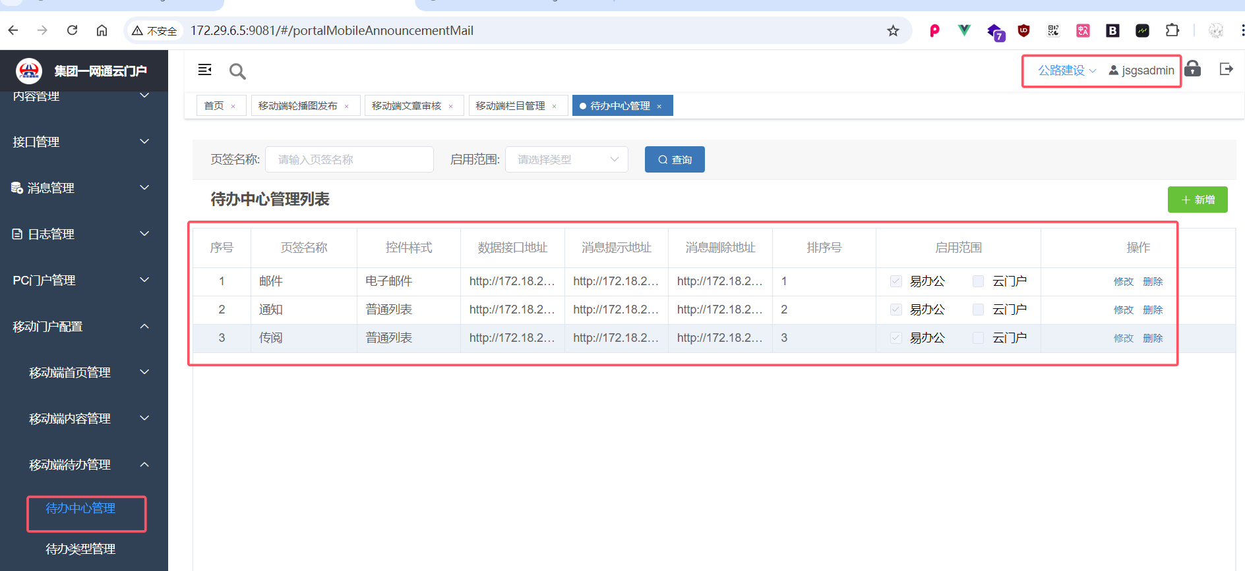Open the header search magnifier
Screen dimensions: 1245x571
[237, 71]
